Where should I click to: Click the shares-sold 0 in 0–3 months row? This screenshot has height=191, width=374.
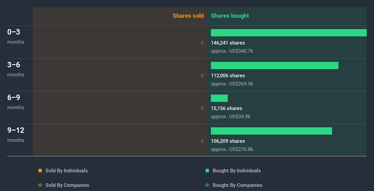[202, 43]
